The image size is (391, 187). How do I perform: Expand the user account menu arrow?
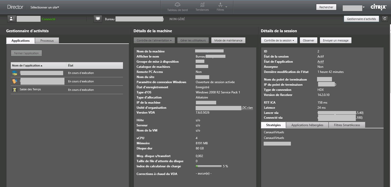tap(364, 7)
